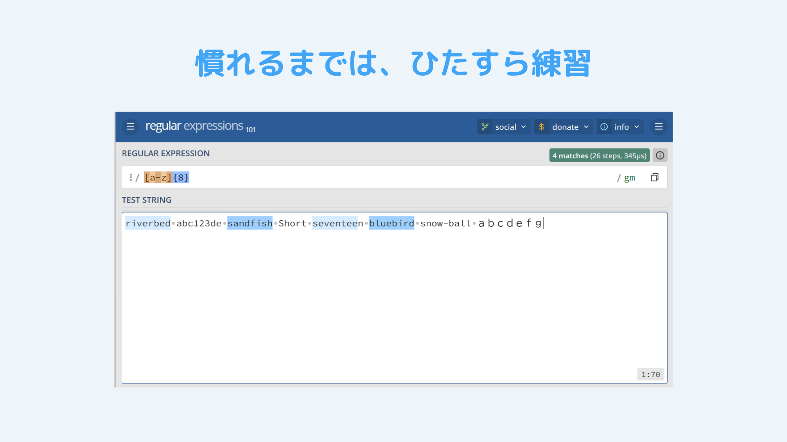Click the [a-z] token in the regex

click(158, 178)
